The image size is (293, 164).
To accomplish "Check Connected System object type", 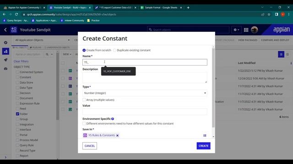I will pyautogui.click(x=17, y=72).
